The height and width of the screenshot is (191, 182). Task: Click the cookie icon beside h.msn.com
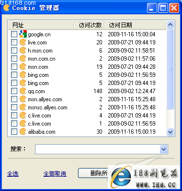pos(23,51)
